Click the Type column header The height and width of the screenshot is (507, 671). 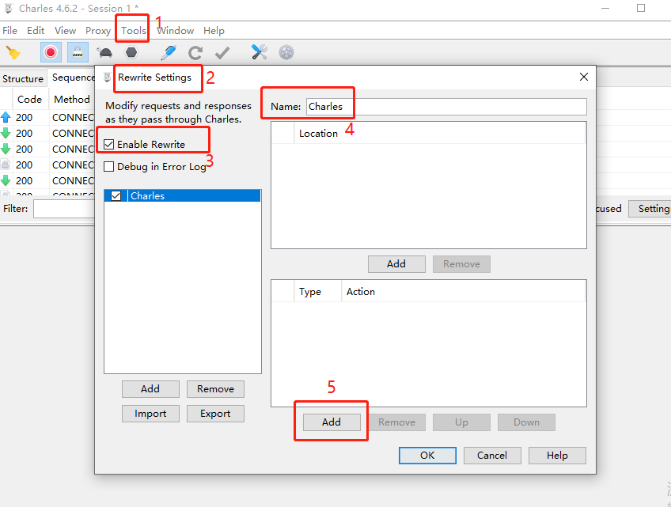click(x=317, y=291)
